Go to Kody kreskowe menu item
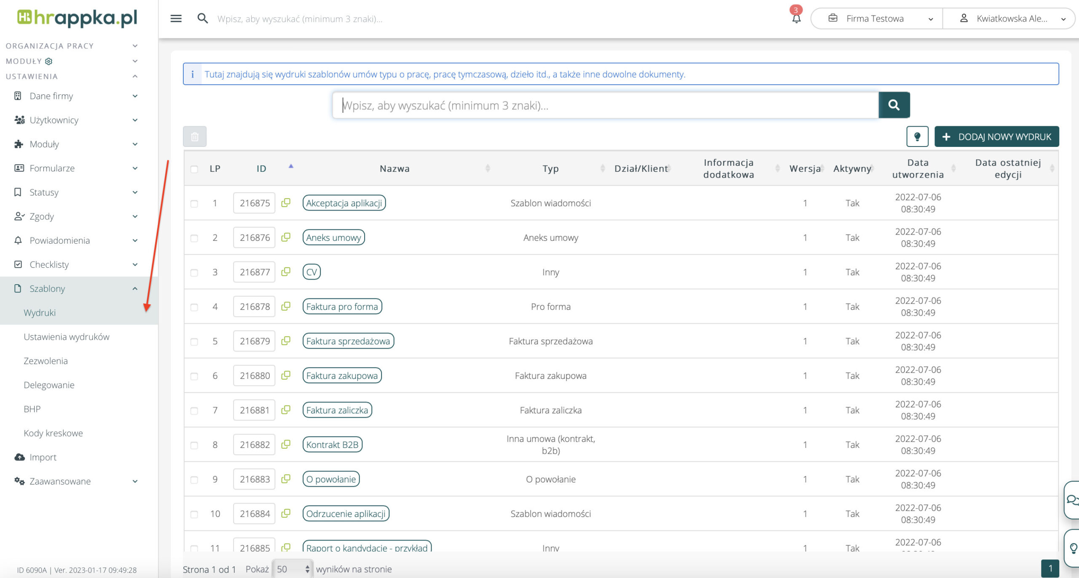Screen dimensions: 1079x578 53,433
